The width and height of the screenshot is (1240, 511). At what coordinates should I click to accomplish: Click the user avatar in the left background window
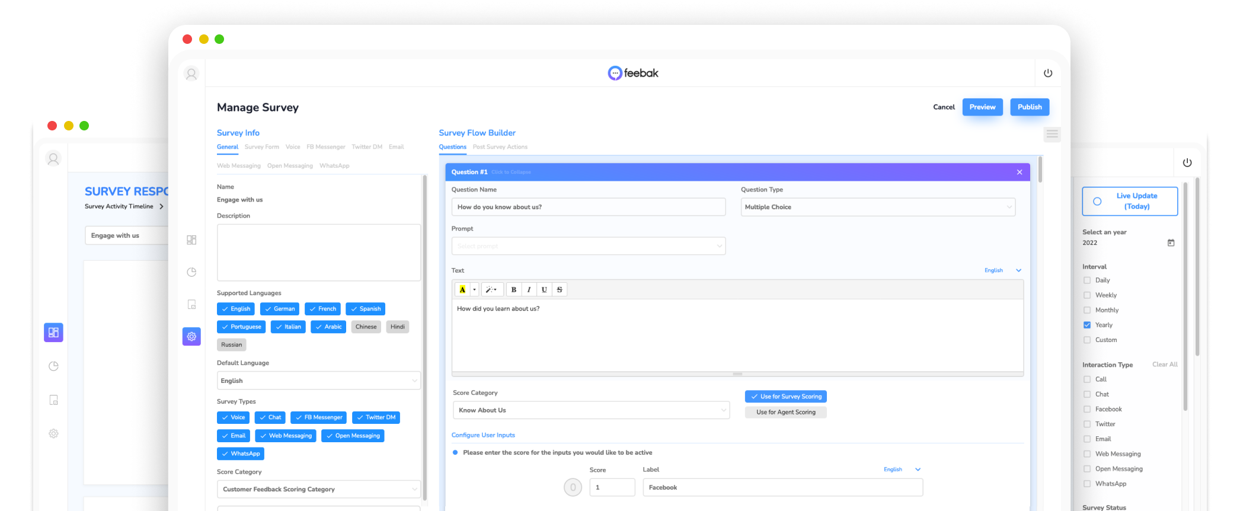coord(53,159)
